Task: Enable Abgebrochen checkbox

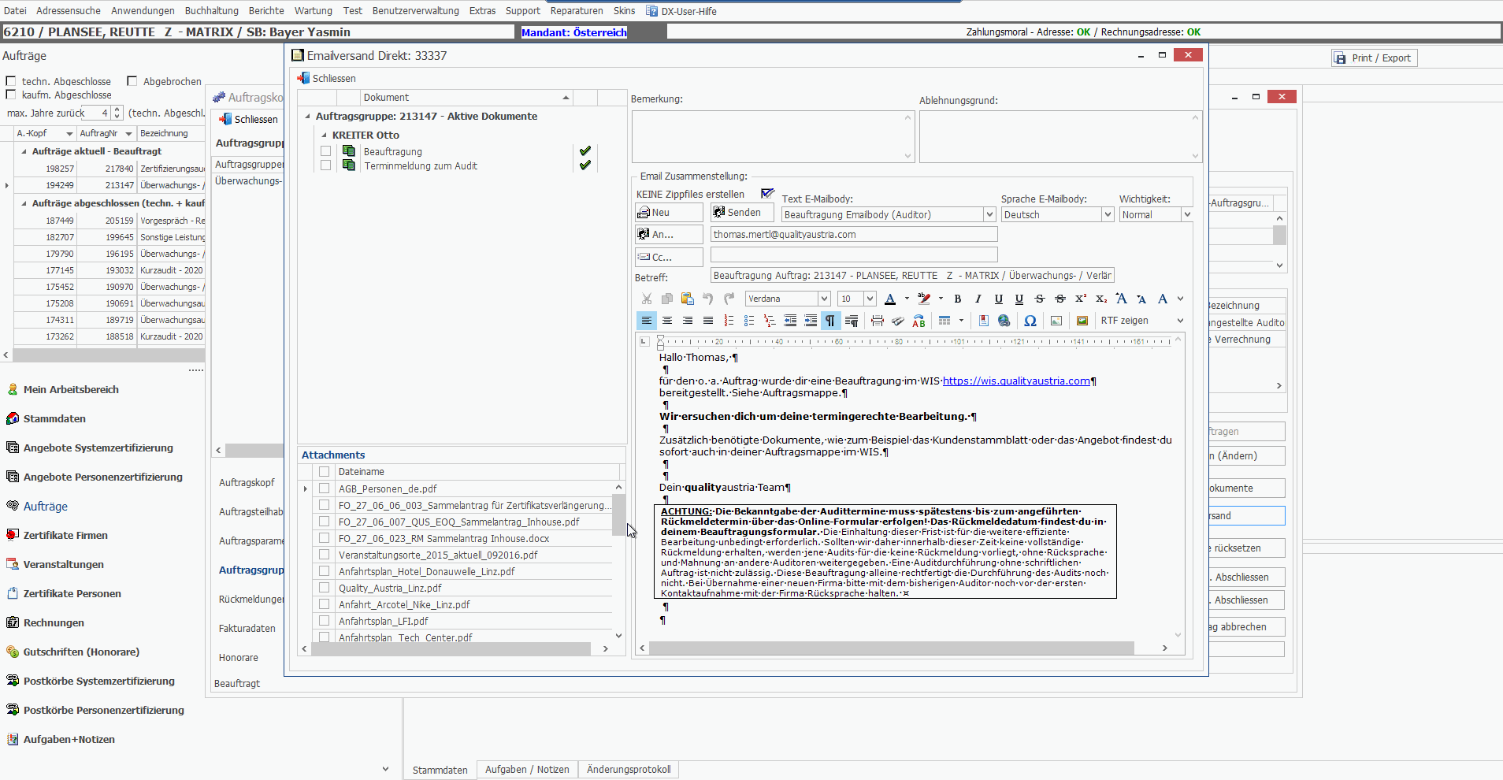Action: (132, 81)
